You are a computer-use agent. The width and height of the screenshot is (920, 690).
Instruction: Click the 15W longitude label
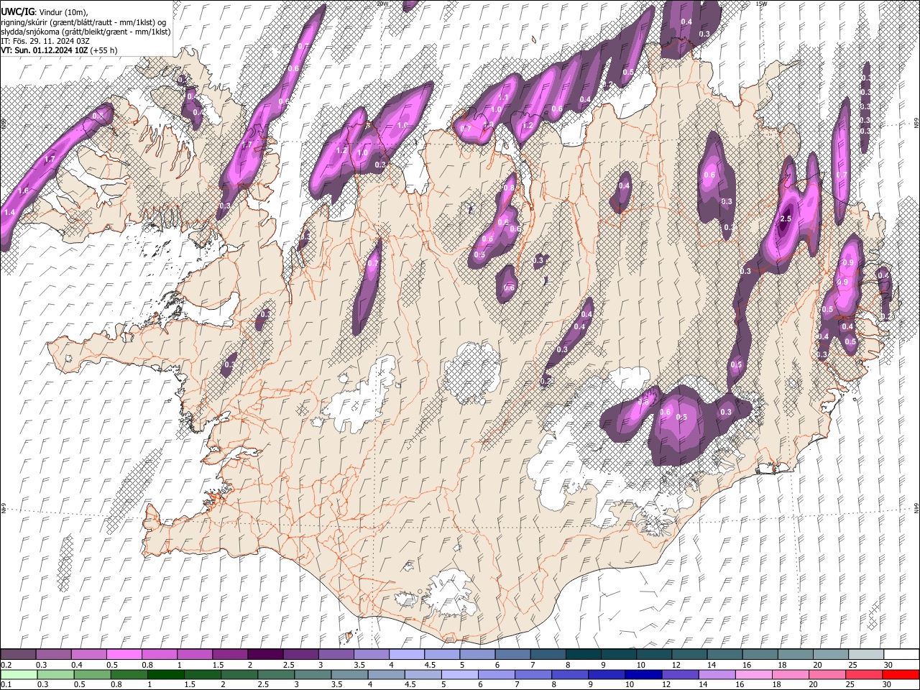[761, 4]
